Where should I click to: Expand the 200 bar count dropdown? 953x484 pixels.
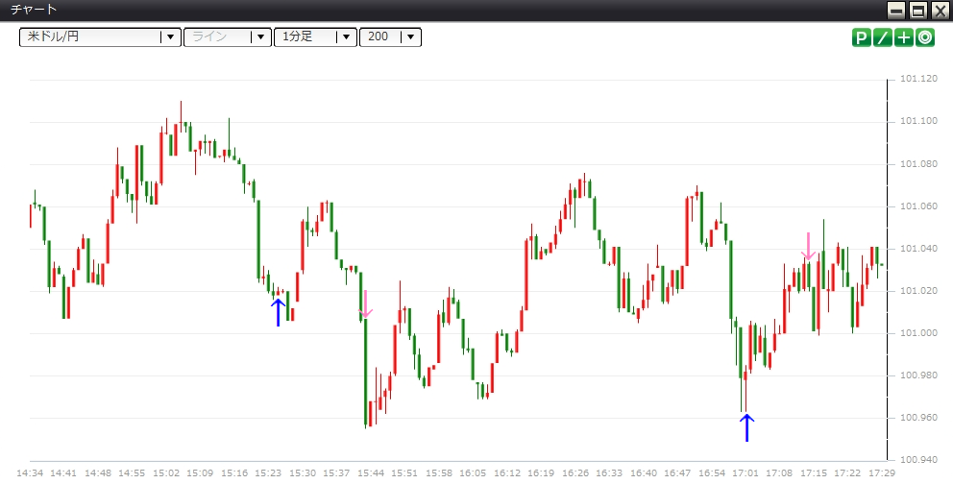tap(390, 37)
